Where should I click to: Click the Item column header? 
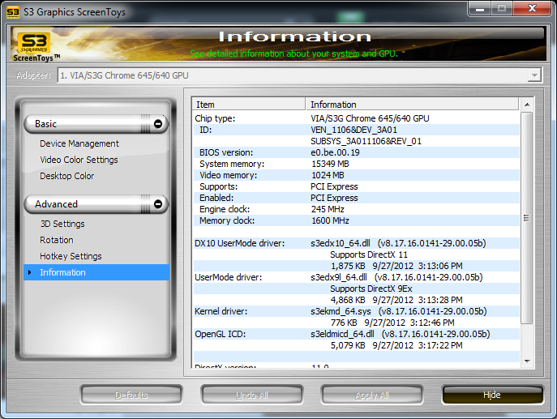click(249, 105)
